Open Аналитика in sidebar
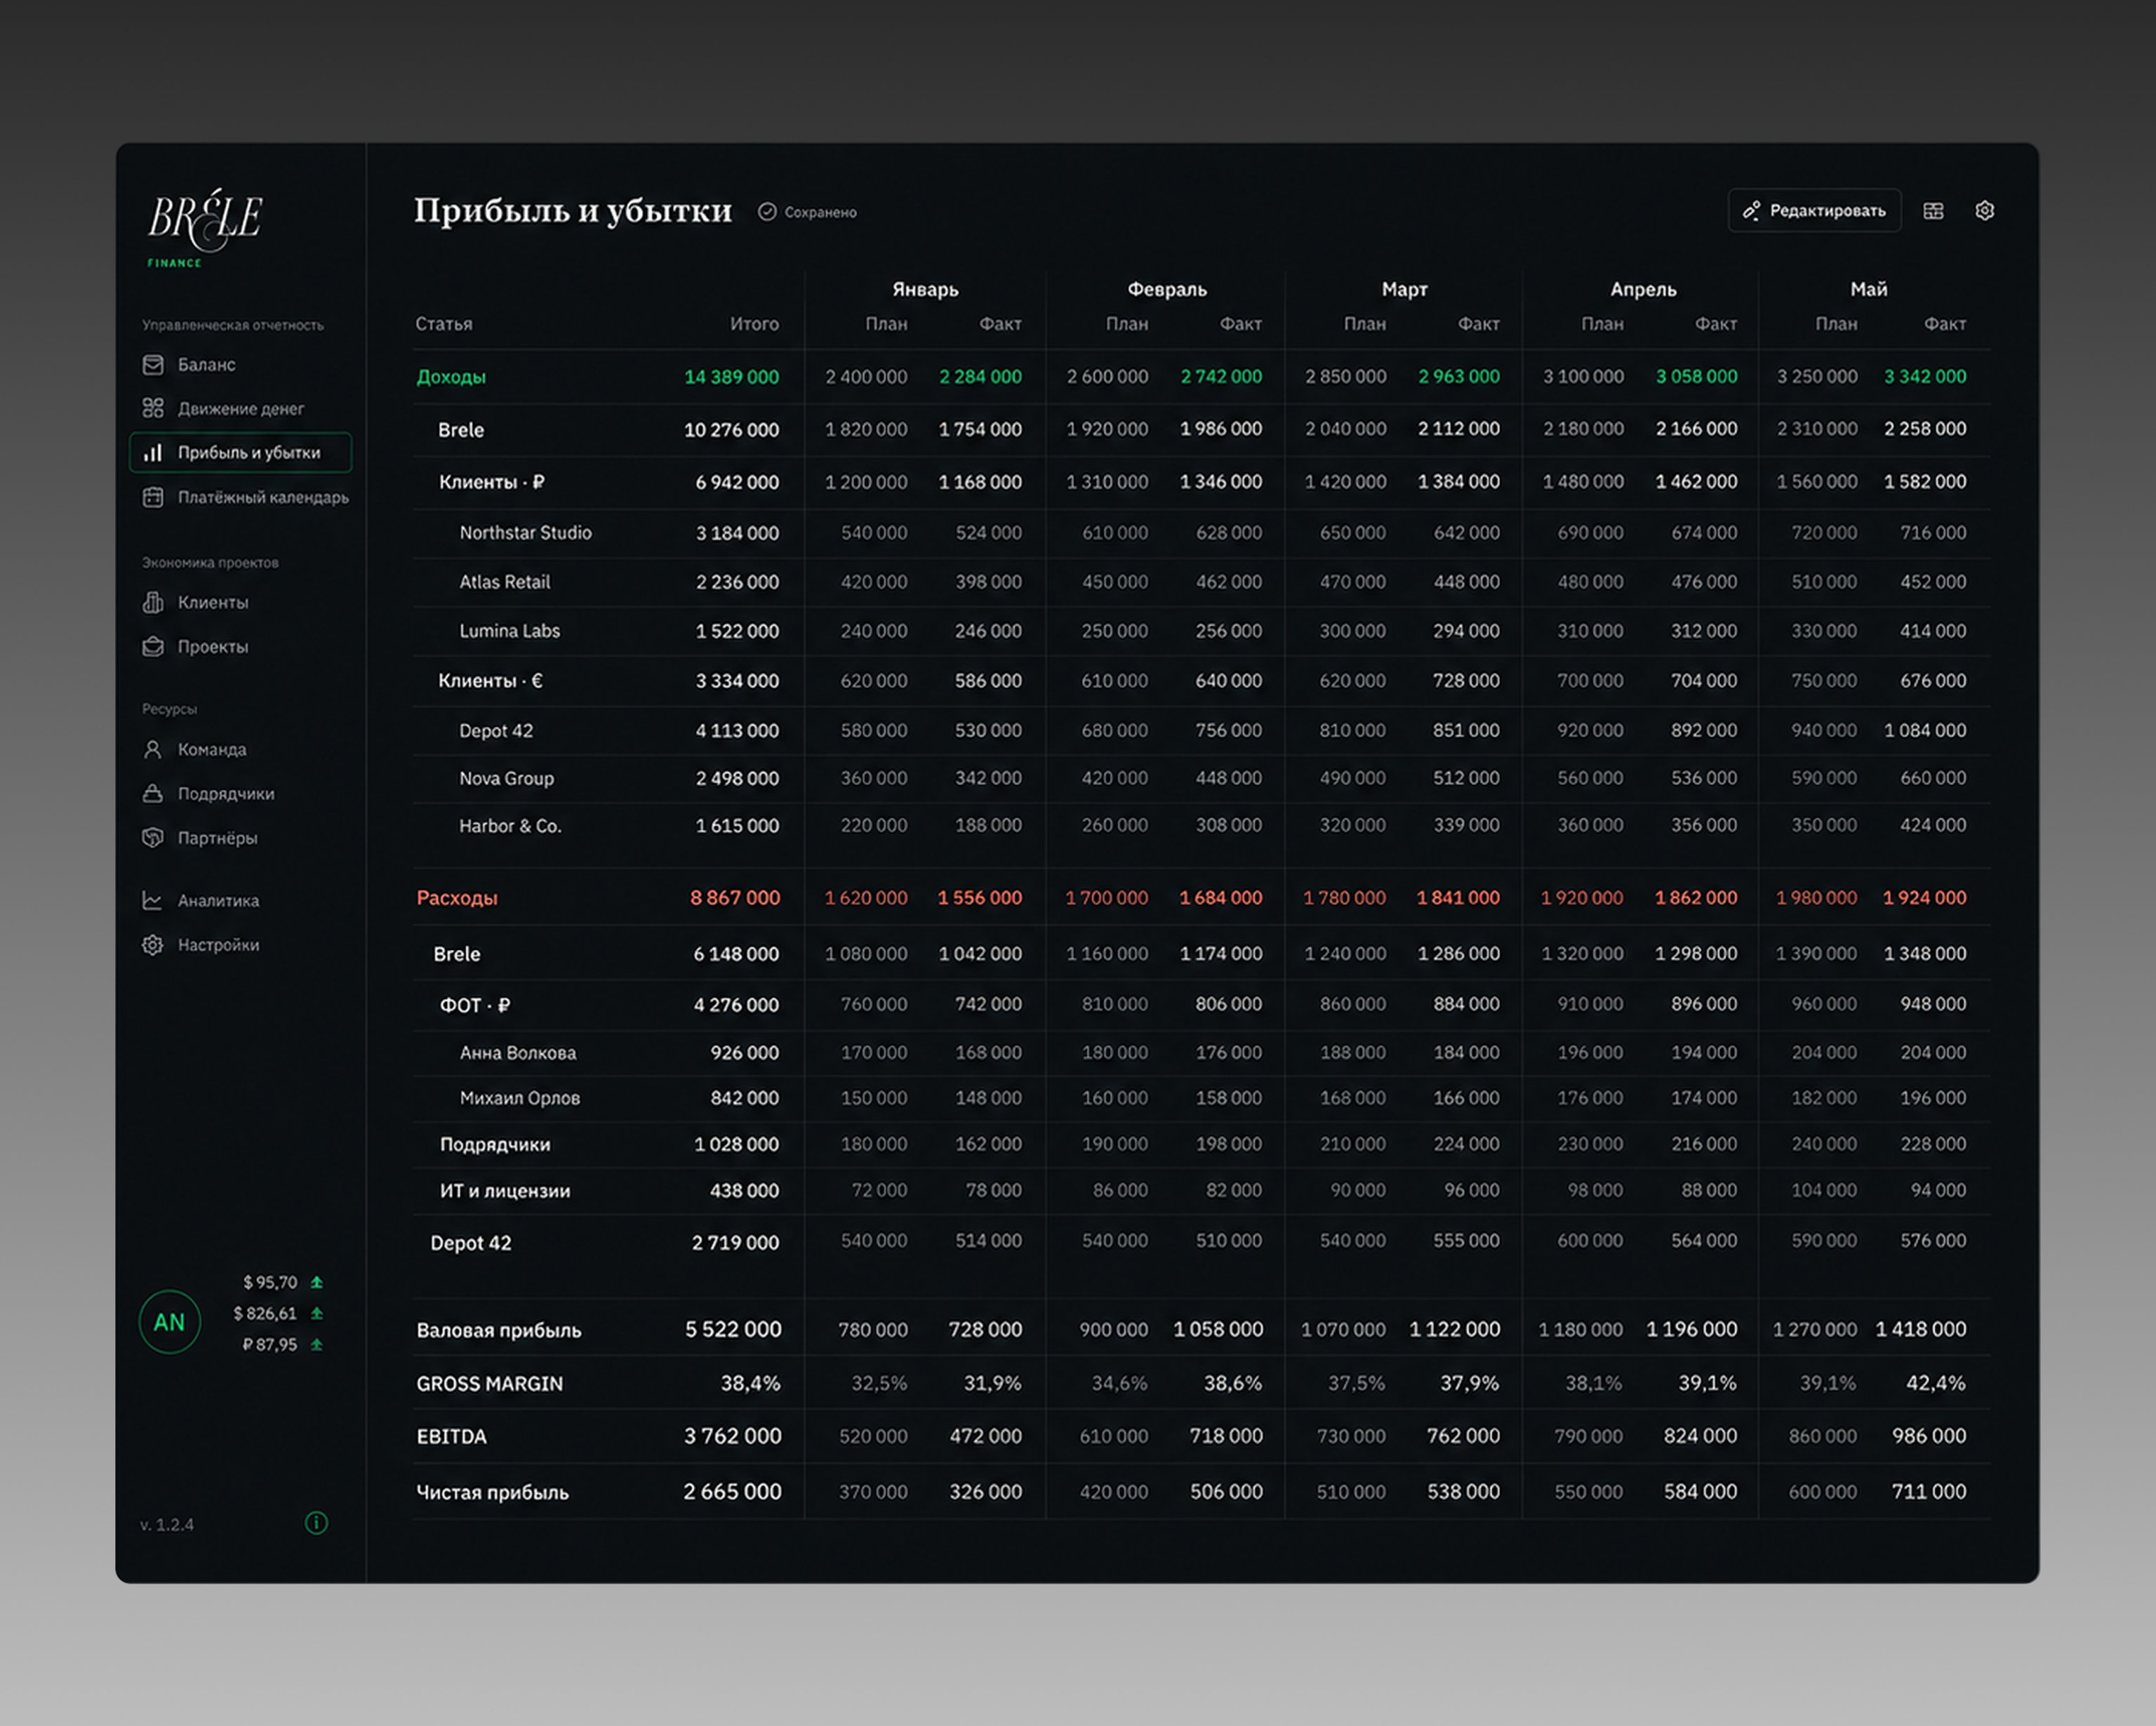This screenshot has width=2156, height=1726. tap(218, 901)
